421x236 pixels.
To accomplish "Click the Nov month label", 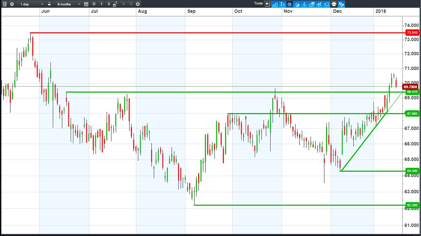I will [288, 11].
